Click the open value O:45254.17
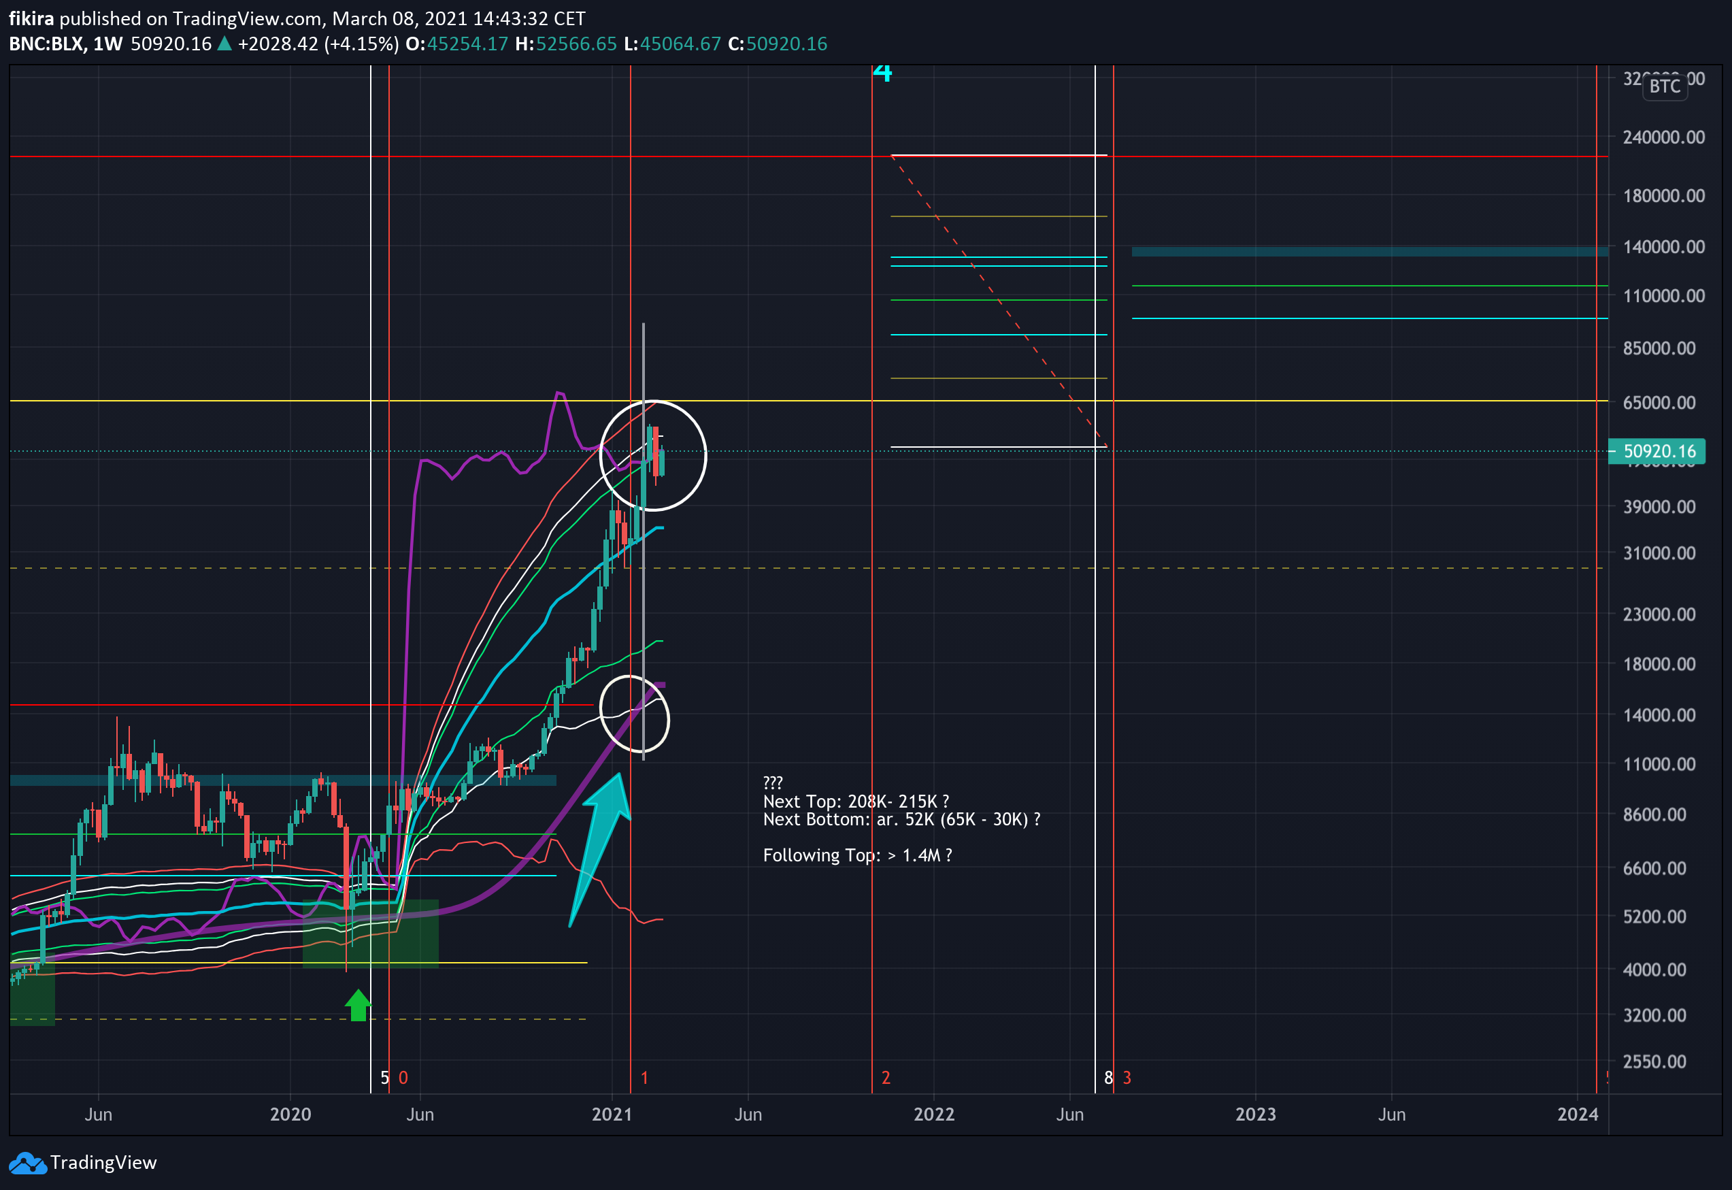1732x1190 pixels. pyautogui.click(x=456, y=44)
